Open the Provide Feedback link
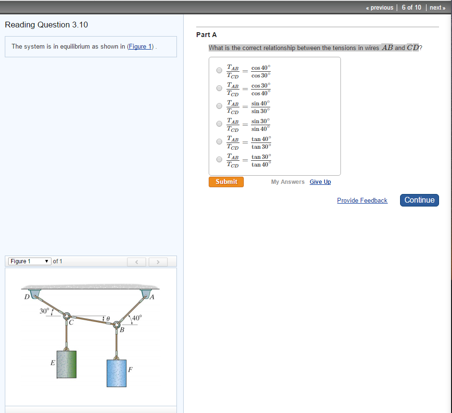The width and height of the screenshot is (452, 413). (362, 201)
